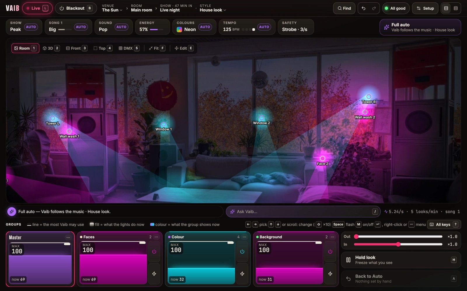Switch to the list layout icon
Viewport: 467px width, 291px height.
click(456, 8)
